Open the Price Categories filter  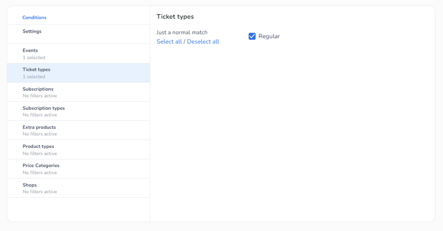(x=41, y=166)
